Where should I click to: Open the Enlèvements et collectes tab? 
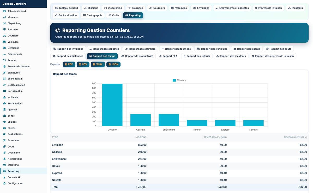click(x=232, y=8)
